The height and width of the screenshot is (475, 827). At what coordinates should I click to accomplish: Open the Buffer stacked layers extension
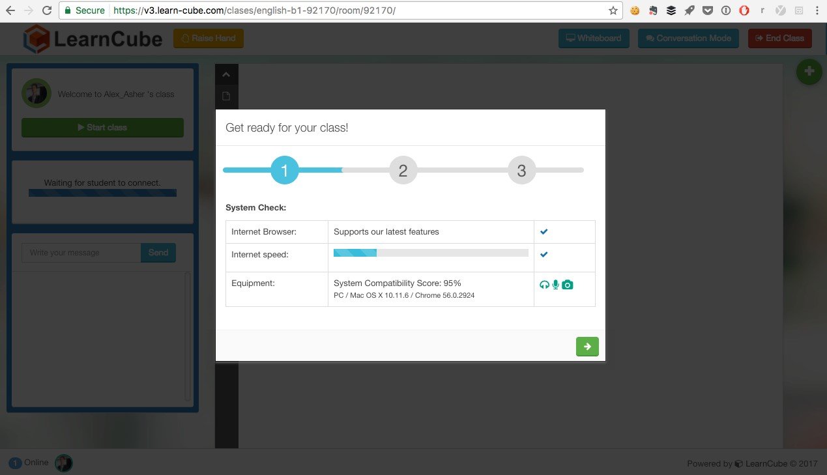coord(671,10)
